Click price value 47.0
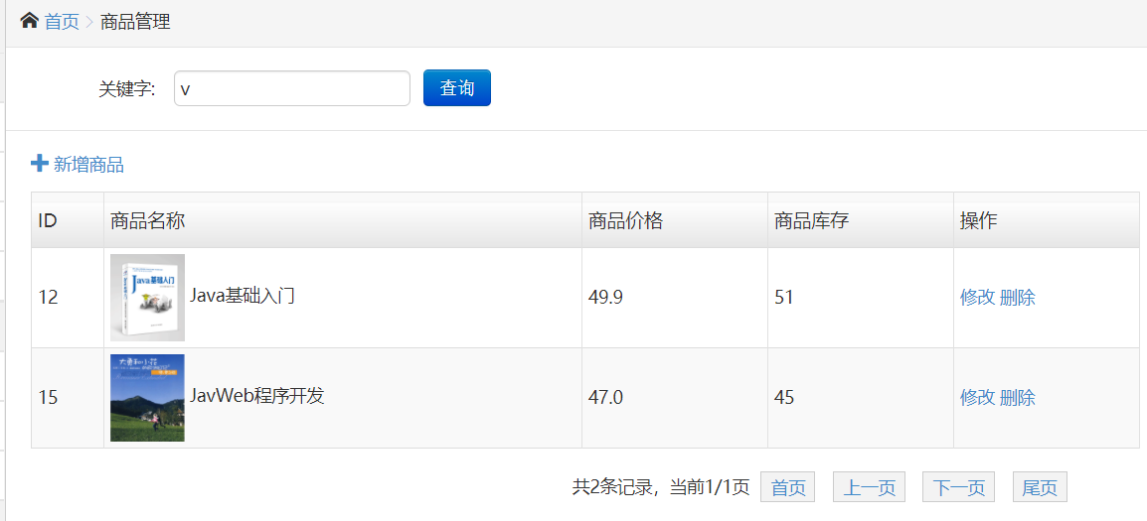 605,398
